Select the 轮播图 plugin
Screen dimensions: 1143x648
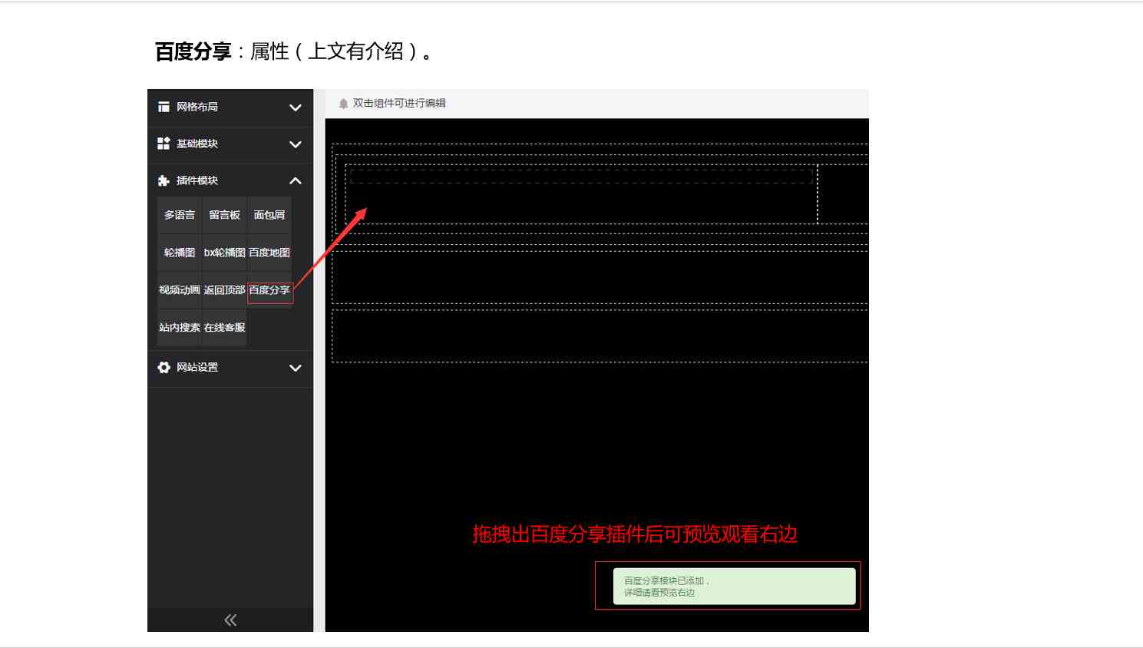tap(180, 253)
